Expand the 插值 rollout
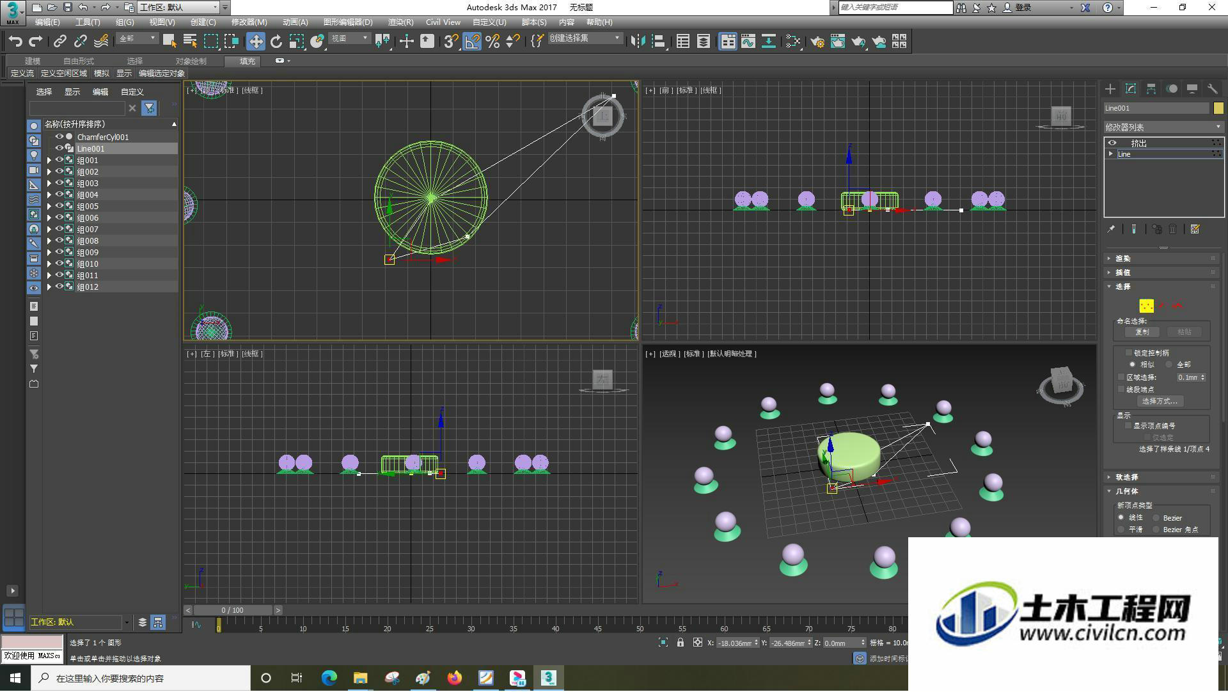This screenshot has height=692, width=1228. point(1163,272)
